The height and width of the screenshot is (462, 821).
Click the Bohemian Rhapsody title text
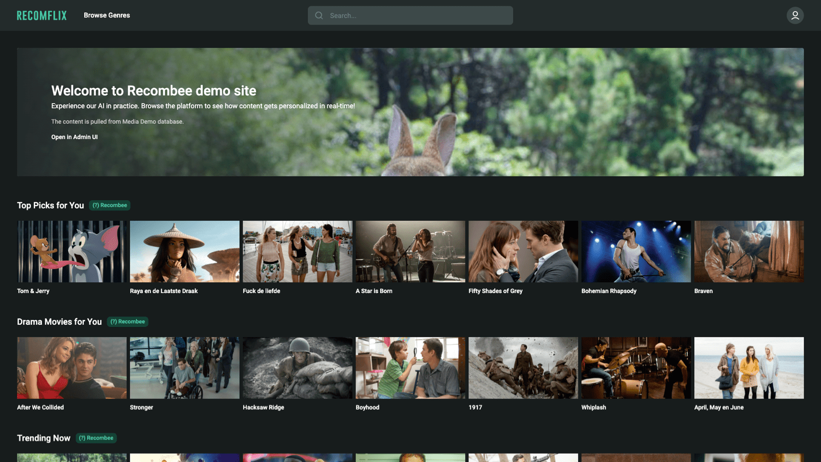click(x=609, y=291)
